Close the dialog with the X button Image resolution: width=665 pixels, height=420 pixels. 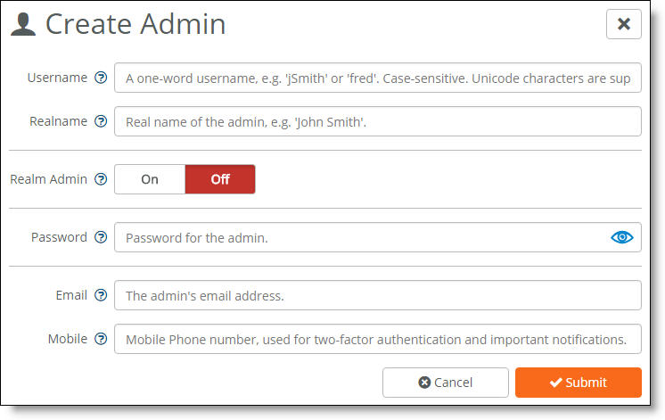[623, 24]
